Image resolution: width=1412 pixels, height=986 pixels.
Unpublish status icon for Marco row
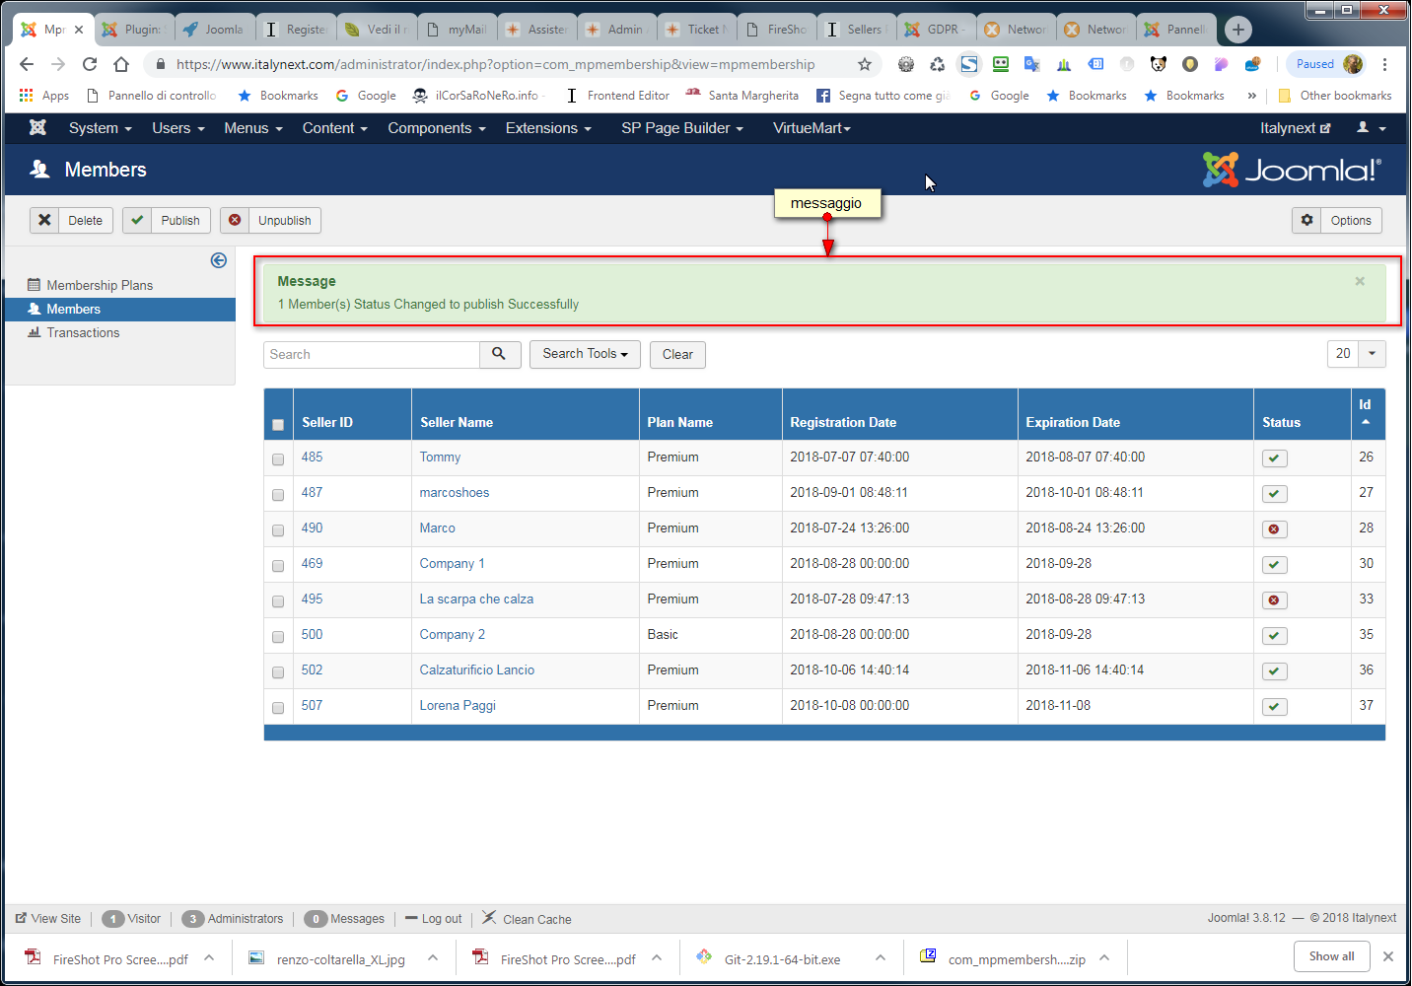[1274, 529]
